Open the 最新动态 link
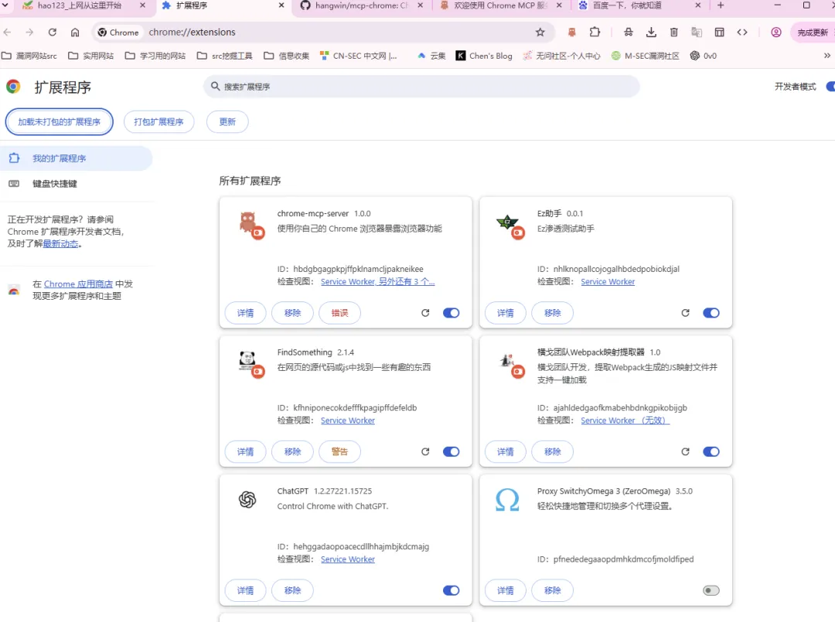This screenshot has height=622, width=835. tap(61, 244)
